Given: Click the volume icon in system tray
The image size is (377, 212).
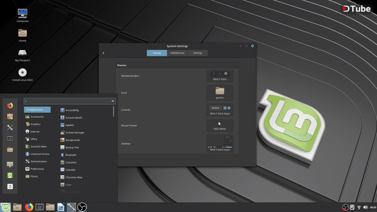Looking at the screenshot, I should tap(366, 207).
